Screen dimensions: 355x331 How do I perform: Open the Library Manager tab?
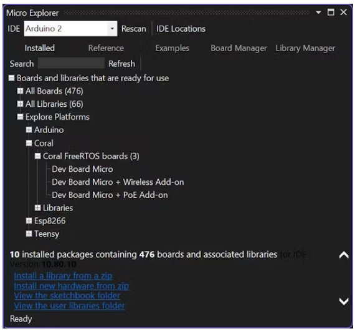[x=305, y=48]
